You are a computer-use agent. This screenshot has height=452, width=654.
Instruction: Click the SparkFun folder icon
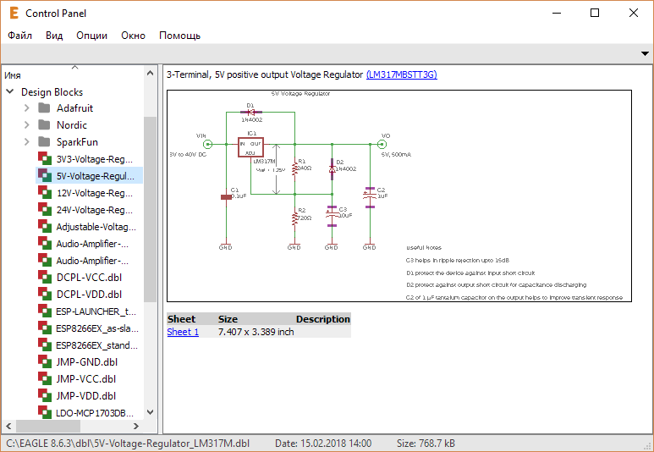pyautogui.click(x=44, y=142)
